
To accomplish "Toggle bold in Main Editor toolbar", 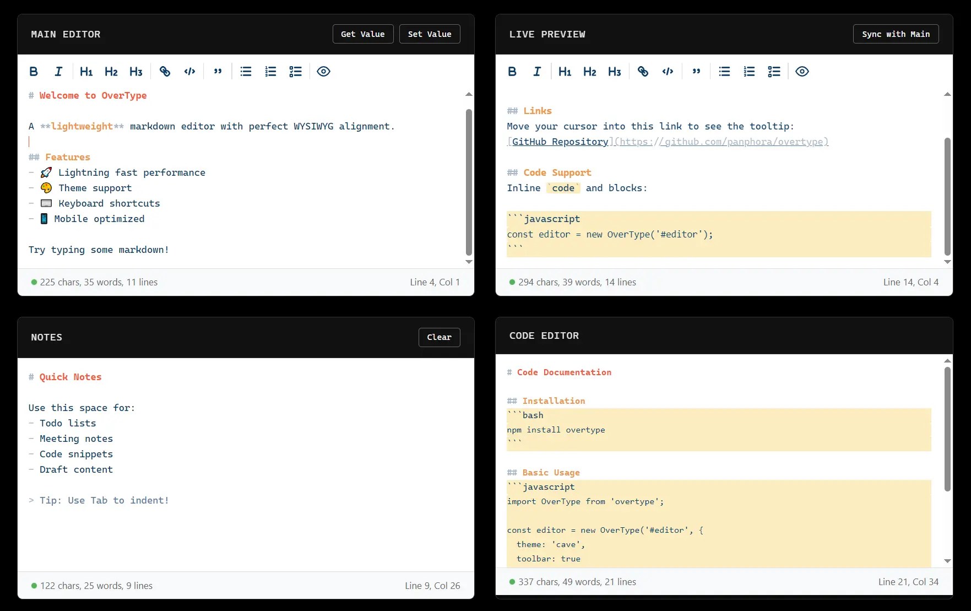I will click(34, 71).
